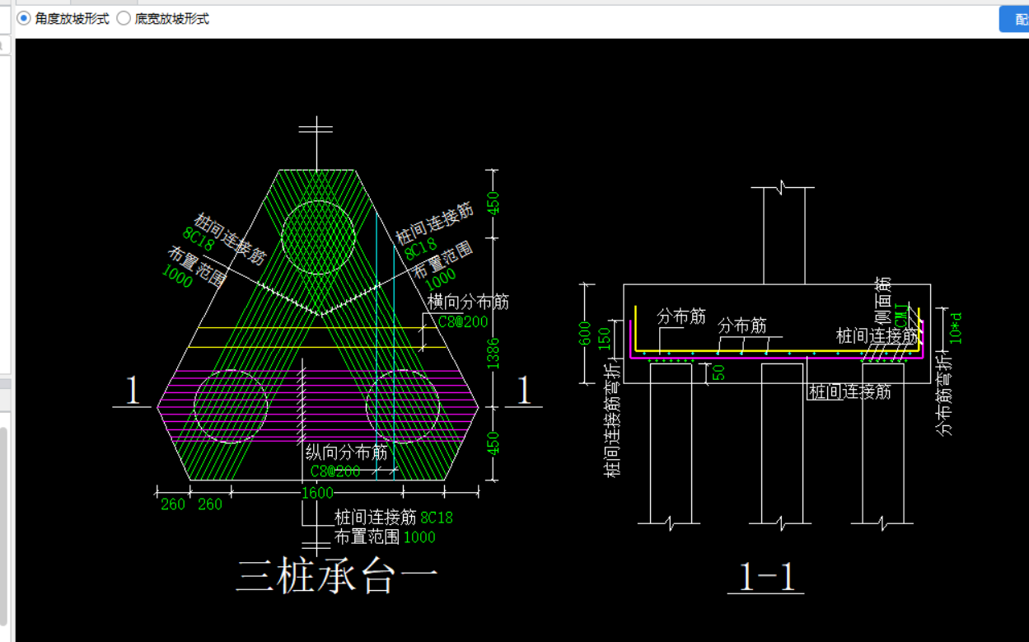The image size is (1029, 642).
Task: Click the 三桩承台一 drawing title
Action: click(338, 574)
